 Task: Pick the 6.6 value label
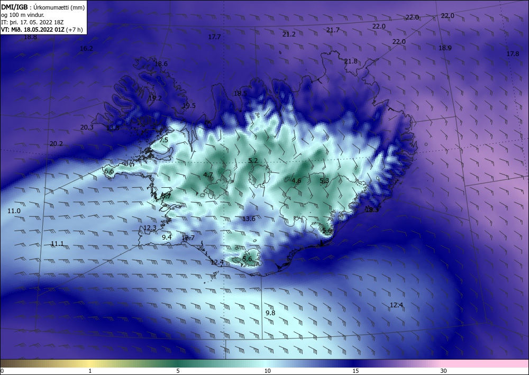pos(109,171)
